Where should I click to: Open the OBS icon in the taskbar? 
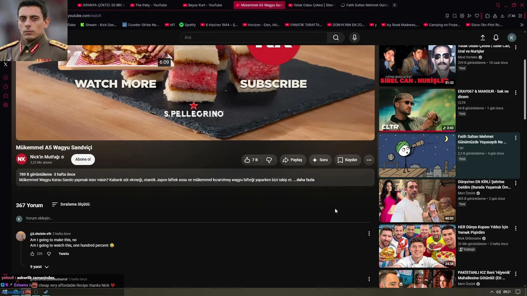pyautogui.click(x=36, y=292)
